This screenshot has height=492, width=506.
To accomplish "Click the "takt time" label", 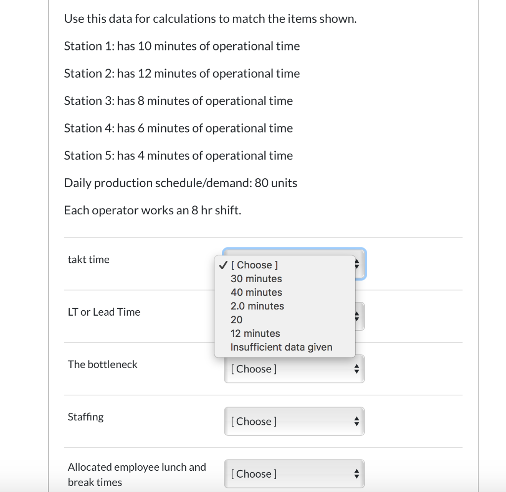I will 89,259.
